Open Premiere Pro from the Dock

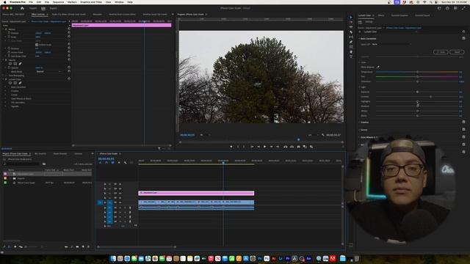click(287, 259)
